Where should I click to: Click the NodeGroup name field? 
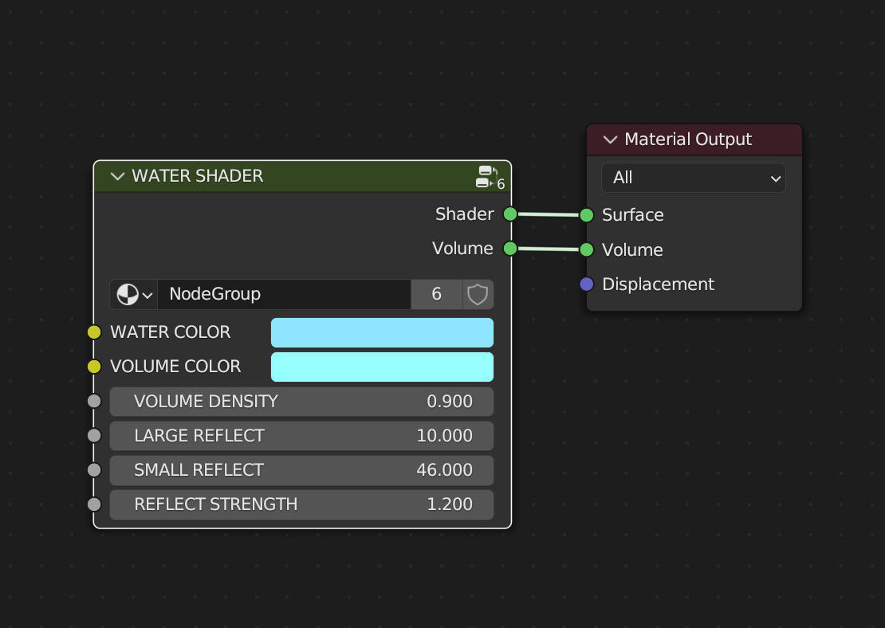click(x=283, y=294)
